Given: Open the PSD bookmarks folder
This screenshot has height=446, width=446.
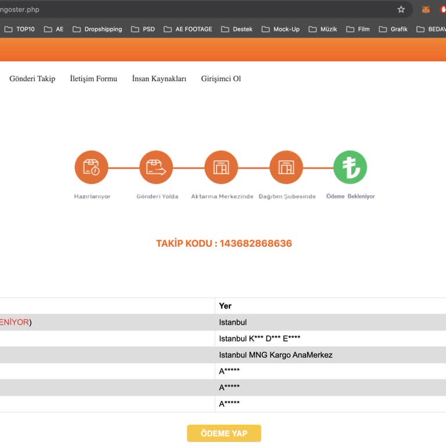Looking at the screenshot, I should [x=143, y=29].
